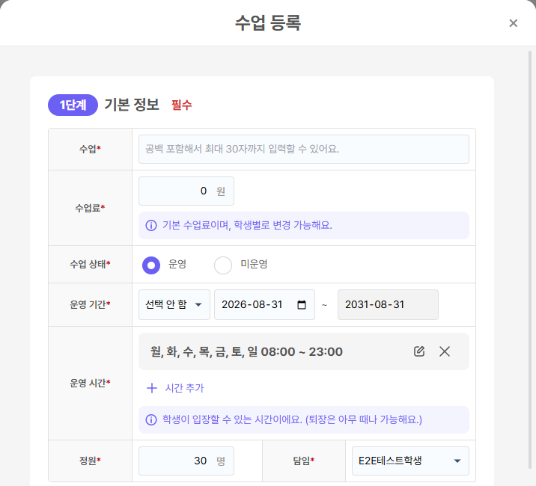Open the calendar picker icon for start date
This screenshot has width=536, height=486.
coord(302,304)
